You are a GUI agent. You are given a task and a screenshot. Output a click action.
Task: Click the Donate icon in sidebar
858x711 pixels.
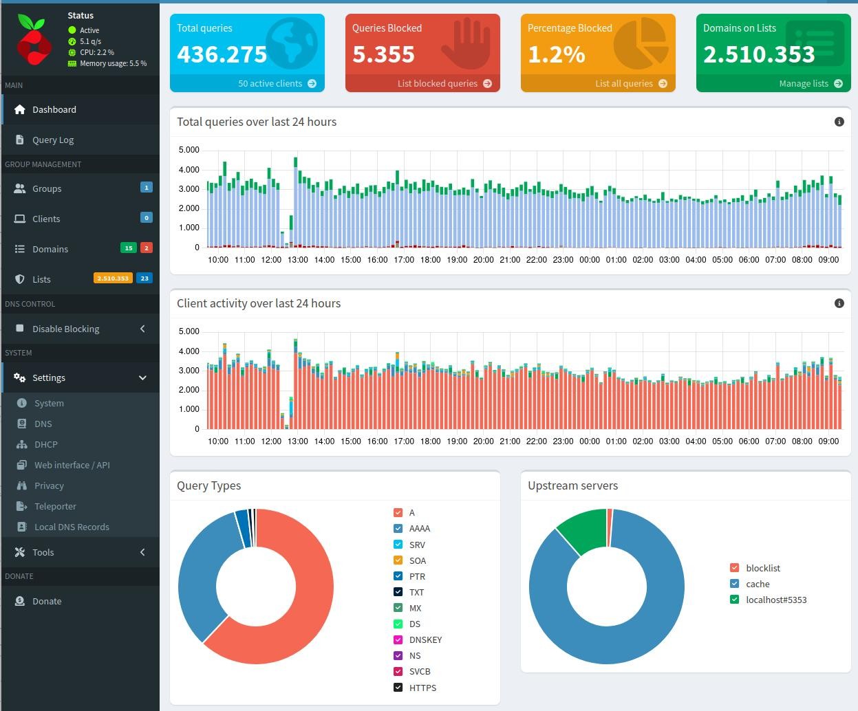[x=19, y=601]
